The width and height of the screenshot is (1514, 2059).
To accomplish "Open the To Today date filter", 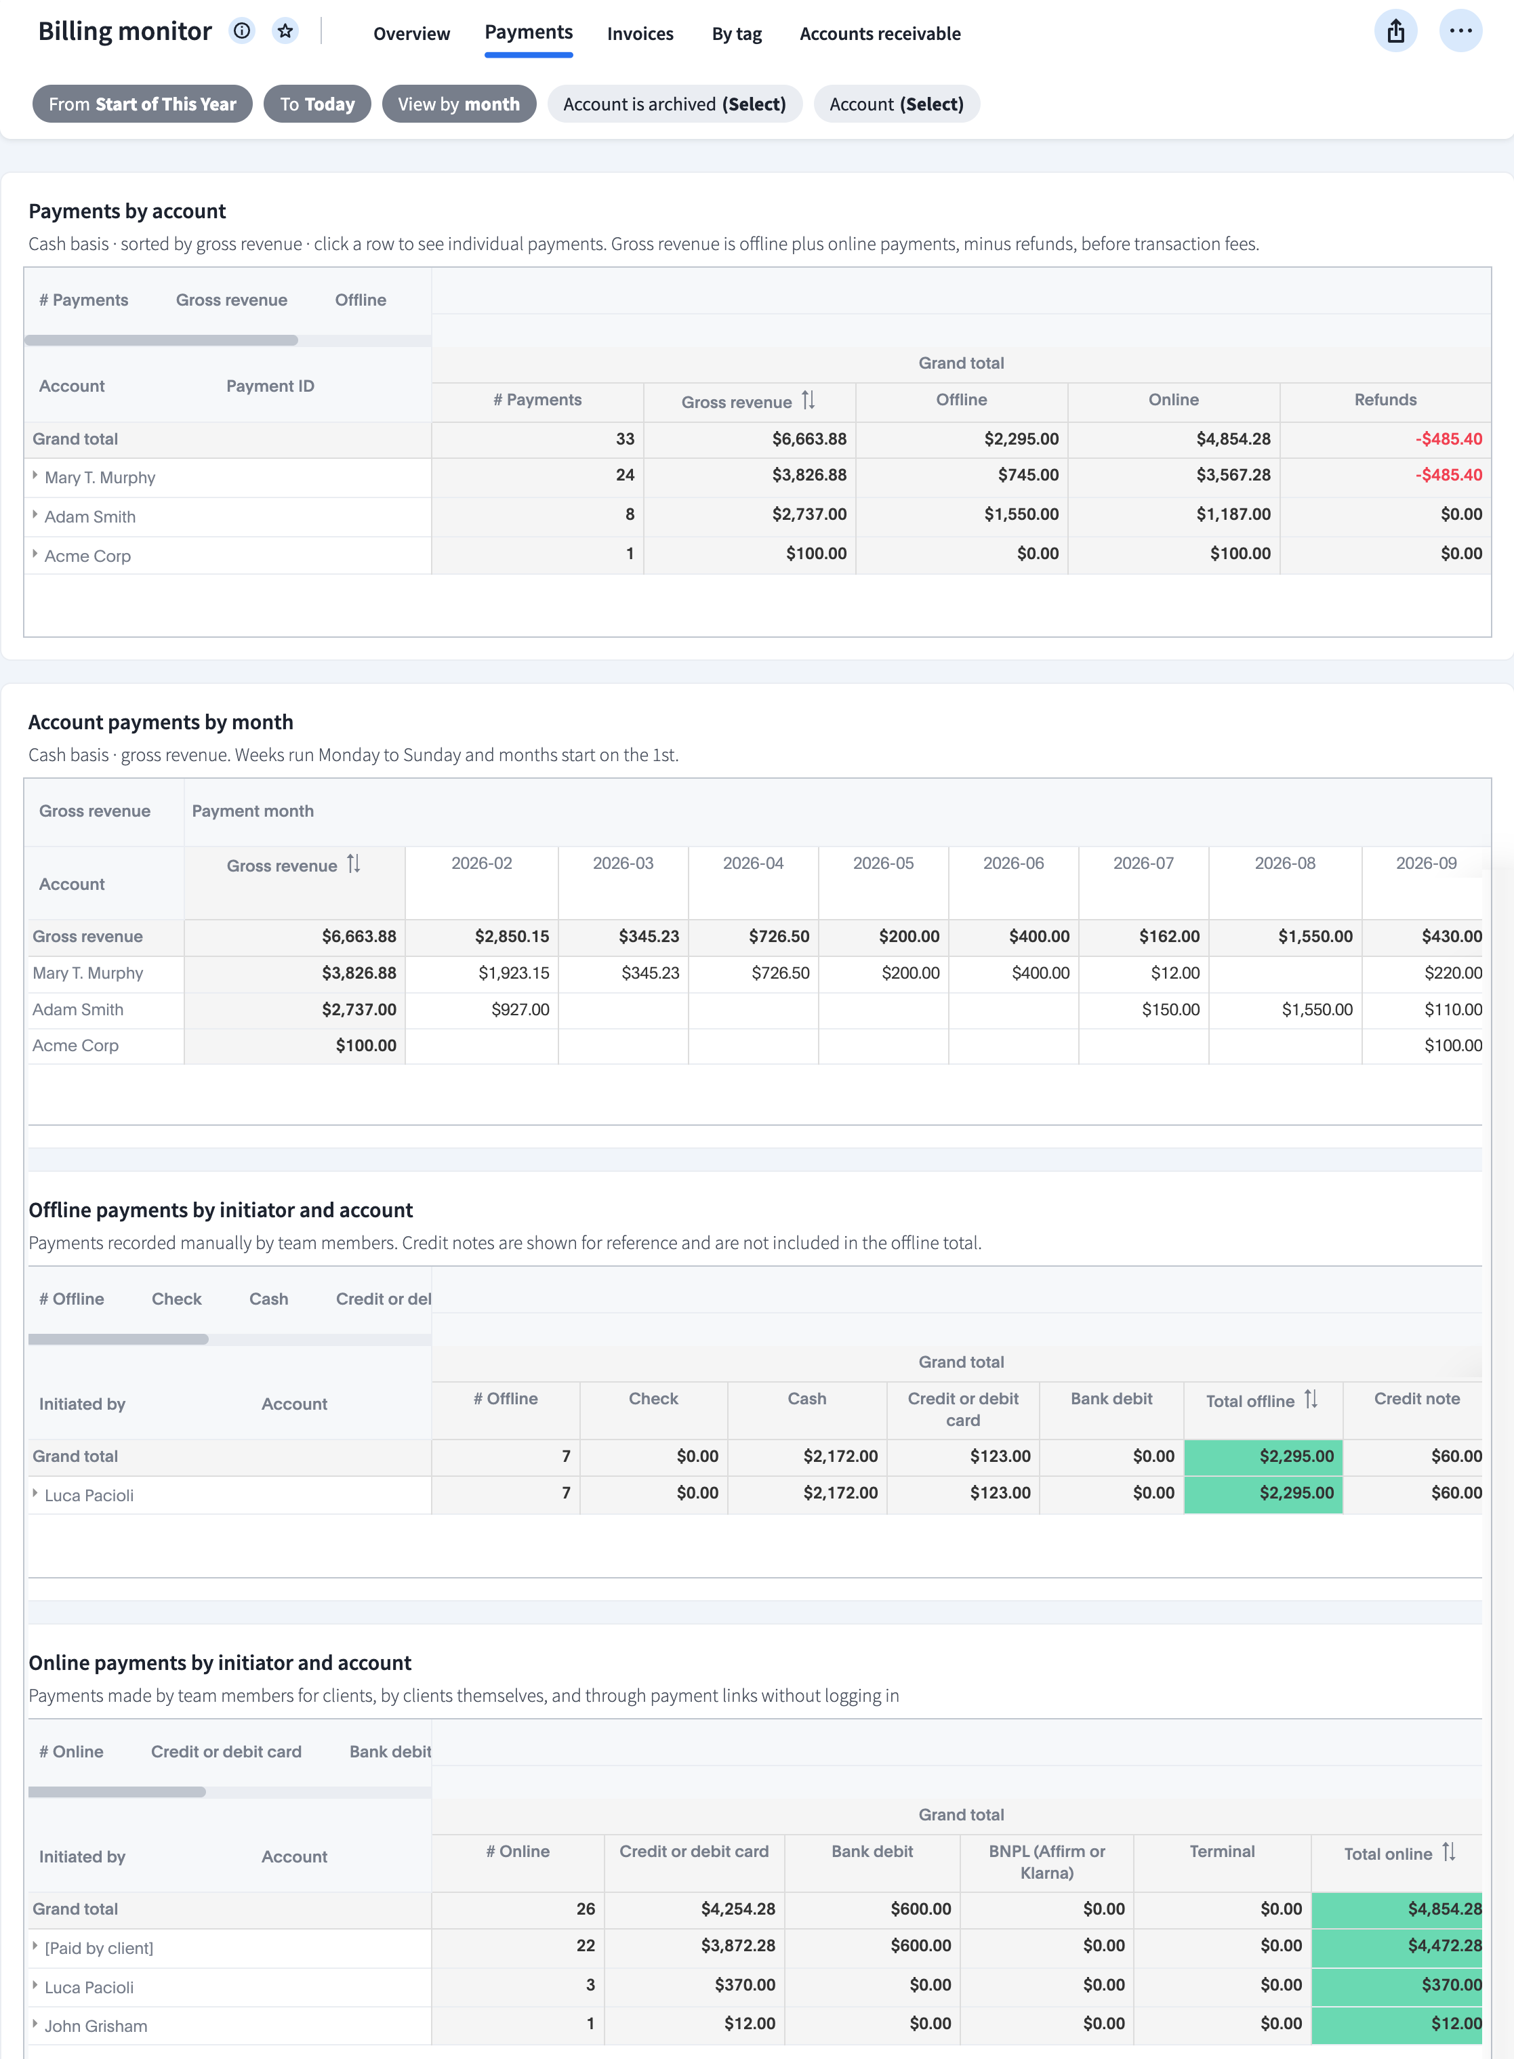I will coord(317,104).
